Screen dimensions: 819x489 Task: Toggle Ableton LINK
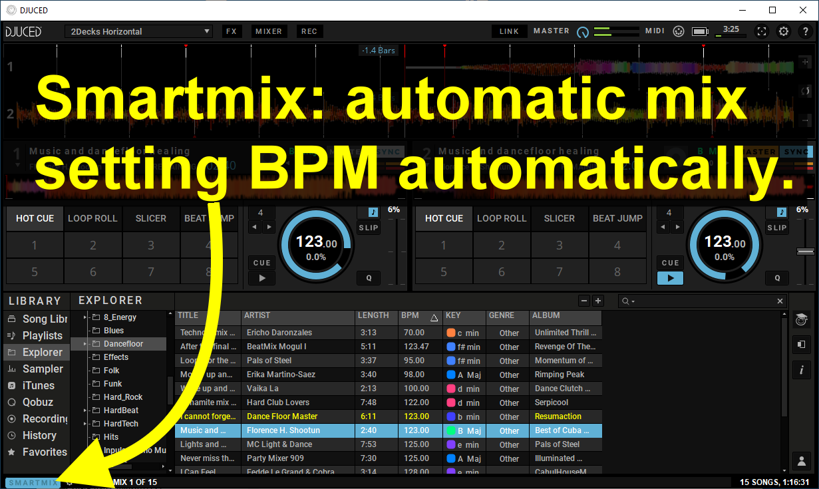(x=509, y=31)
